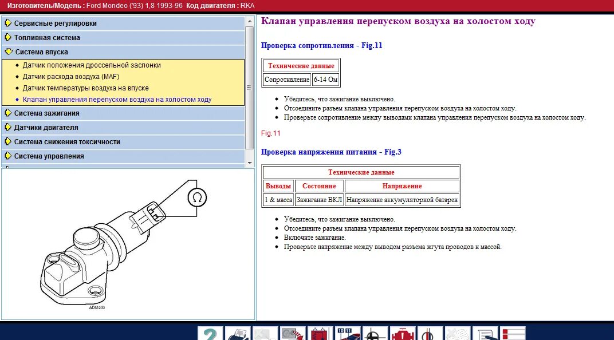Image resolution: width=614 pixels, height=340 pixels.
Task: Expand the Система зажигания section
Action: click(x=123, y=113)
